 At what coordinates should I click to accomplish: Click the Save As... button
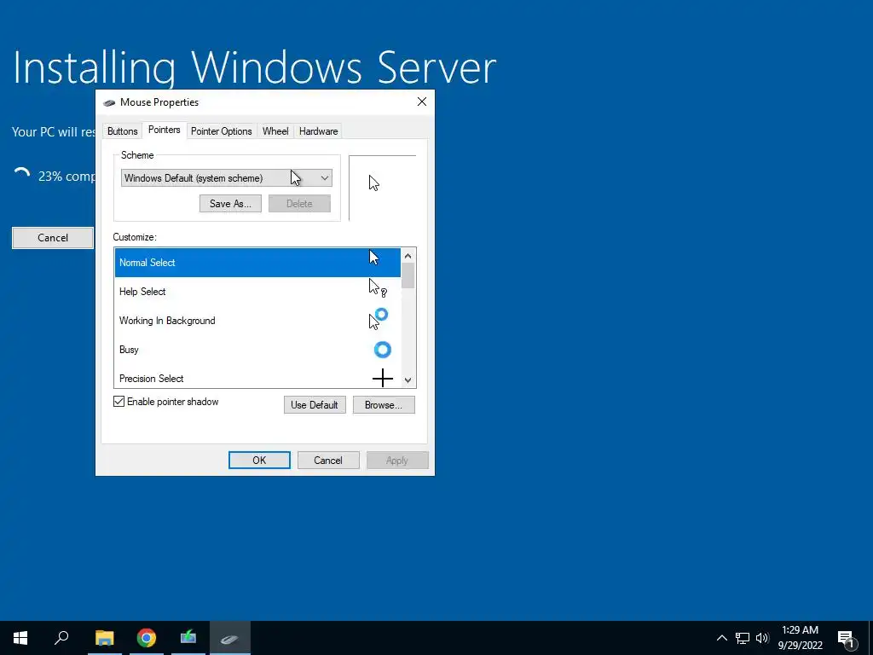tap(230, 204)
